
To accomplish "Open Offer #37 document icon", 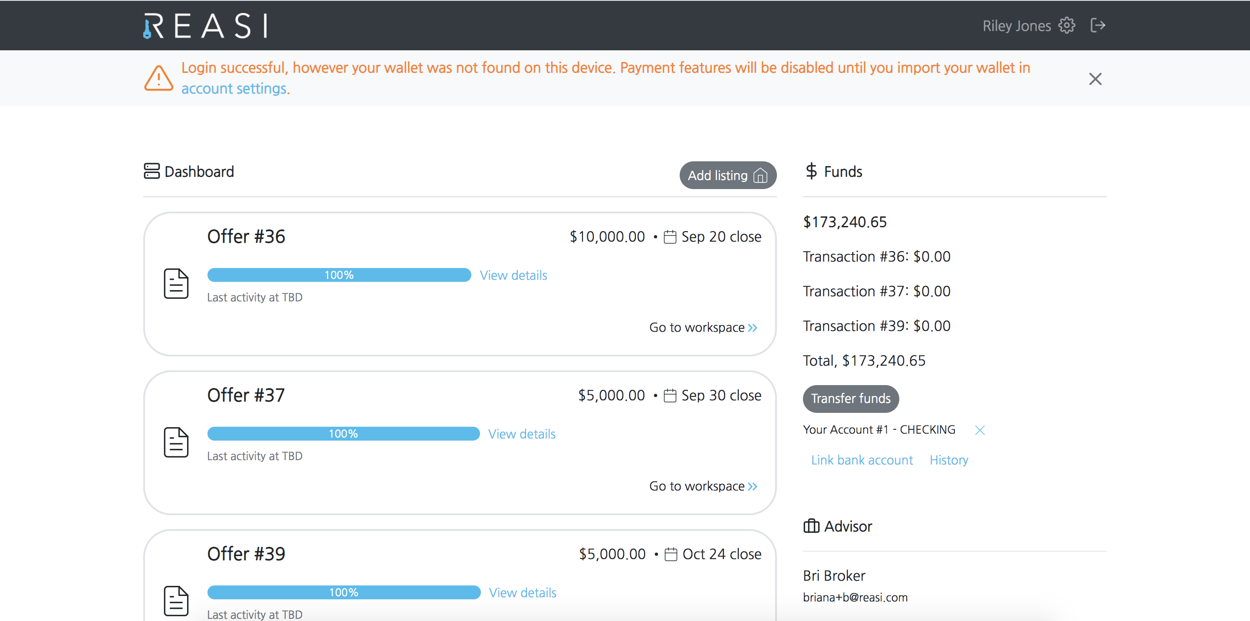I will 176,442.
